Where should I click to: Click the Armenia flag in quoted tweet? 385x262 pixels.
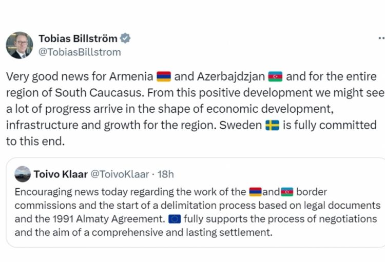(x=255, y=192)
